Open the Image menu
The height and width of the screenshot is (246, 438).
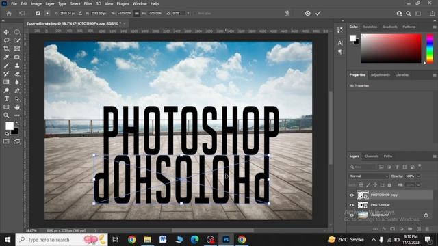pos(36,4)
